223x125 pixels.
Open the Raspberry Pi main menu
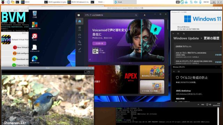(3, 2)
